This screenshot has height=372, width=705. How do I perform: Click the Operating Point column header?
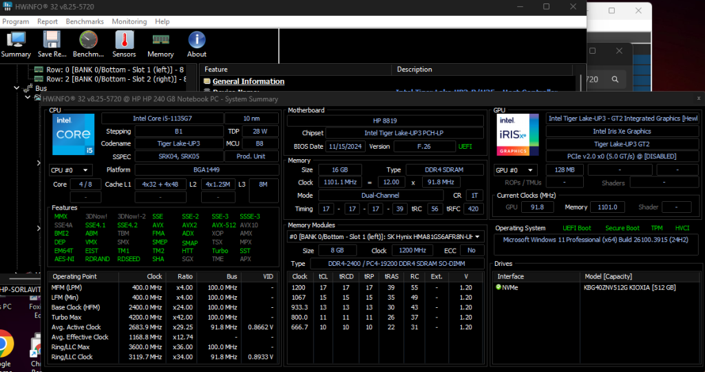point(83,276)
